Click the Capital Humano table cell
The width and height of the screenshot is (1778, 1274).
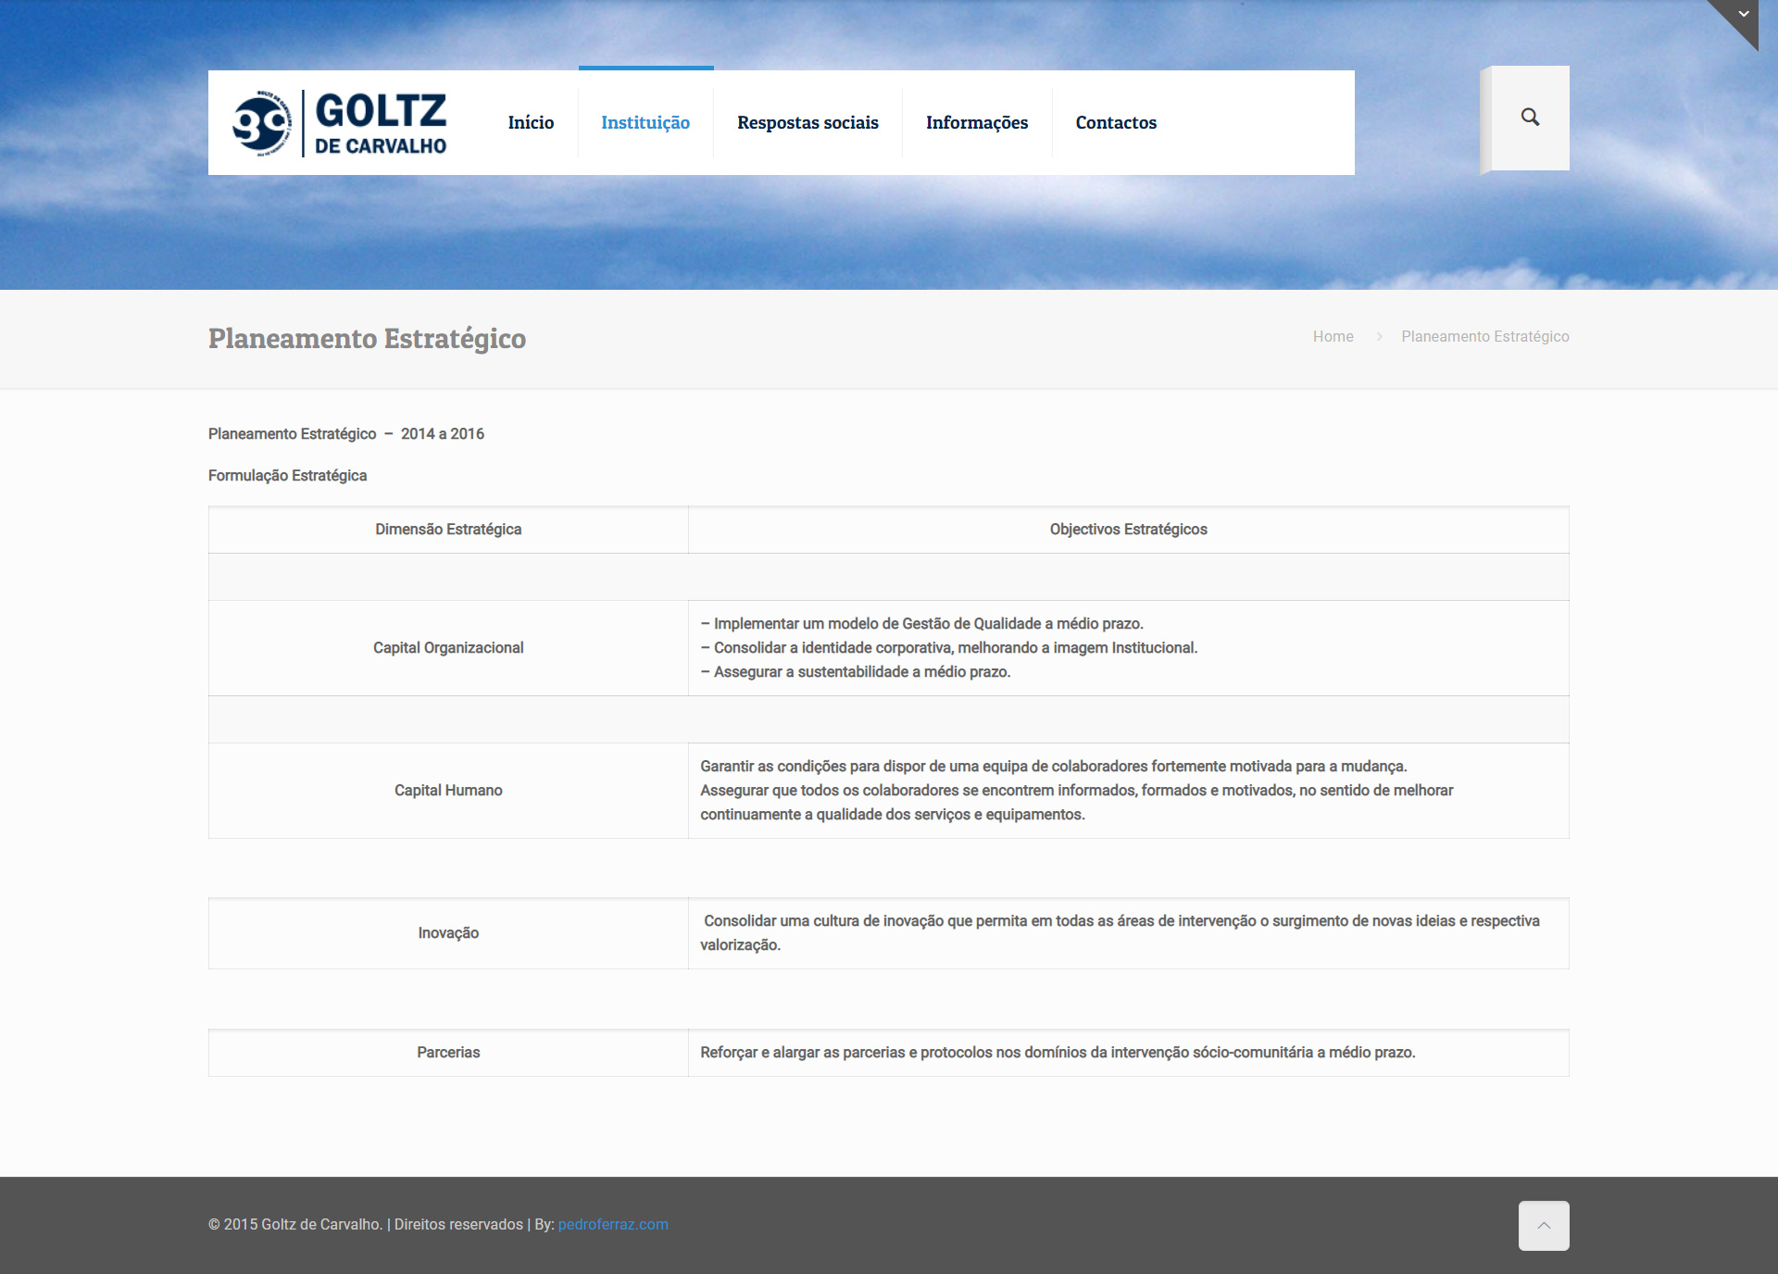click(x=448, y=791)
